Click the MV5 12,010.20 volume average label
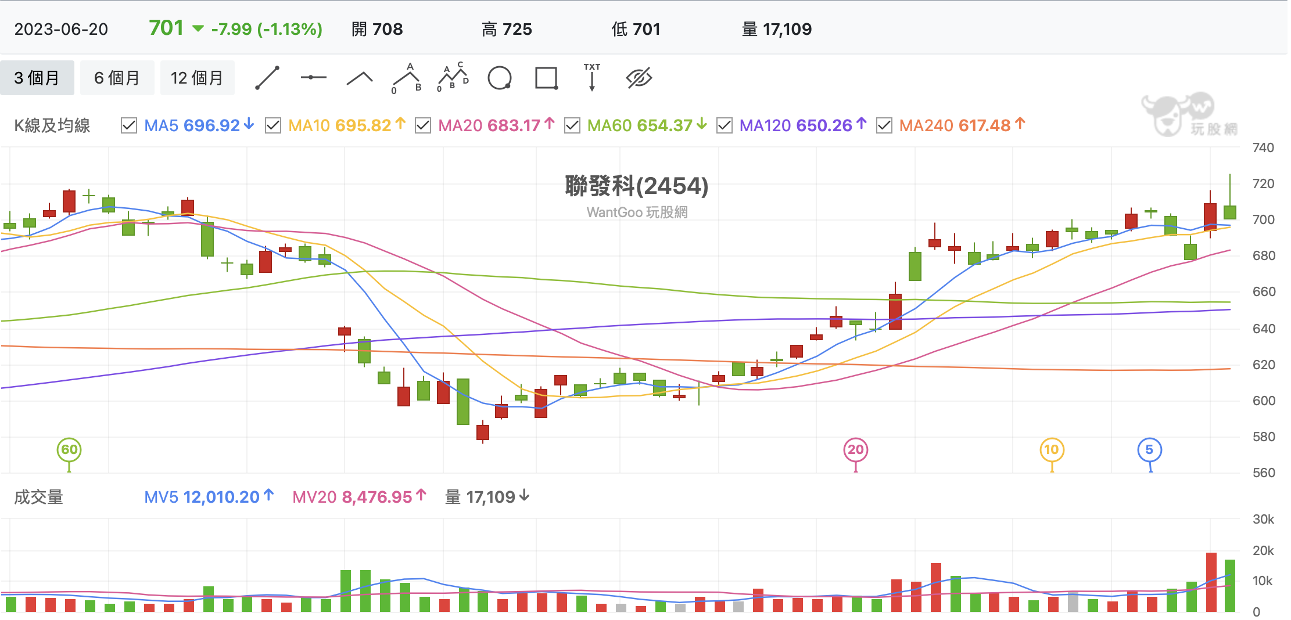 click(209, 497)
